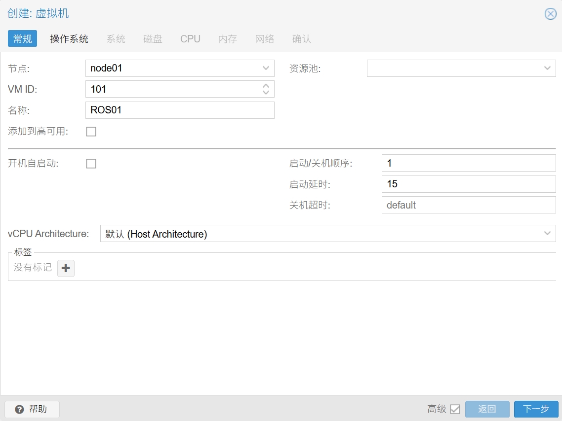Viewport: 562px width, 421px height.
Task: Uncheck the 高级 advanced checkbox
Action: [x=455, y=409]
